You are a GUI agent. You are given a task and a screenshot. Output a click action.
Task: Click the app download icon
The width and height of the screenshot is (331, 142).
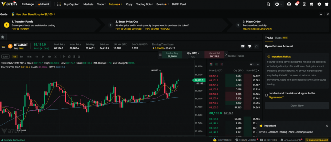304,4
